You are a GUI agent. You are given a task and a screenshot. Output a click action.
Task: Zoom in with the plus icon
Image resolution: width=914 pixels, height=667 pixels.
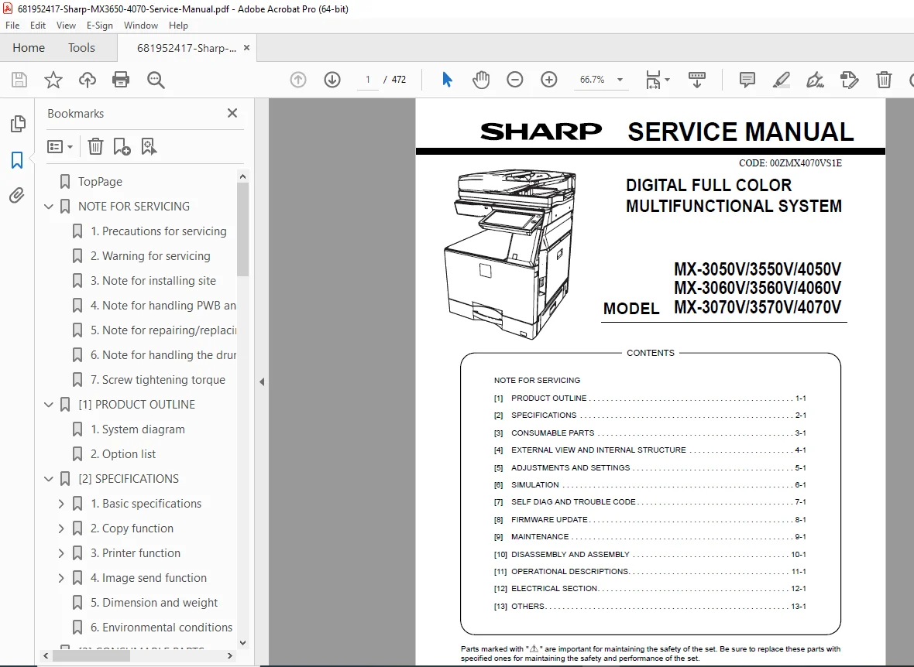[x=549, y=80]
